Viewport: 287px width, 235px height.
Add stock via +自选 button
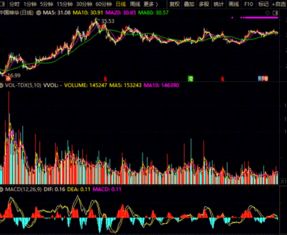coord(279,4)
